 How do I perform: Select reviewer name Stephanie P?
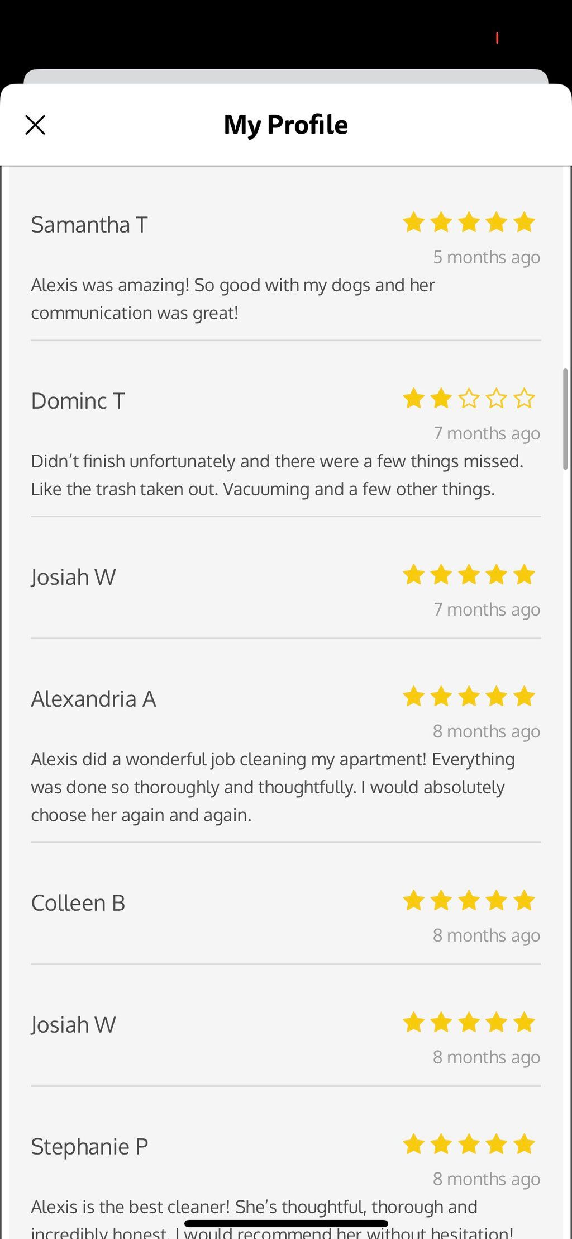click(x=89, y=1147)
